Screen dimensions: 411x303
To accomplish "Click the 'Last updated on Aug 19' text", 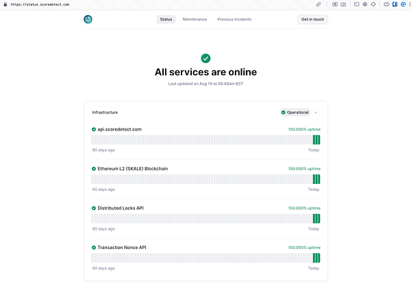I will (x=206, y=83).
